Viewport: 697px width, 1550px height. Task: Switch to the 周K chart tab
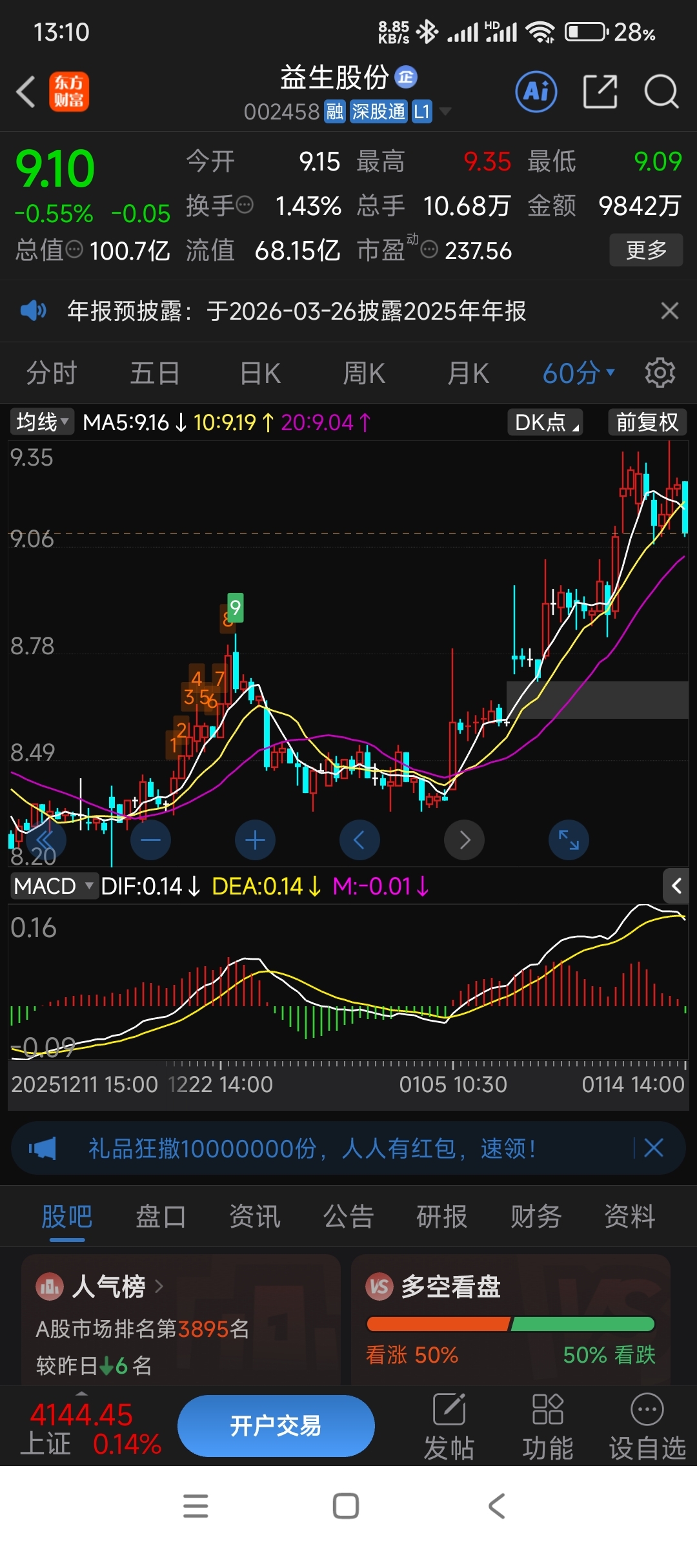tap(364, 373)
